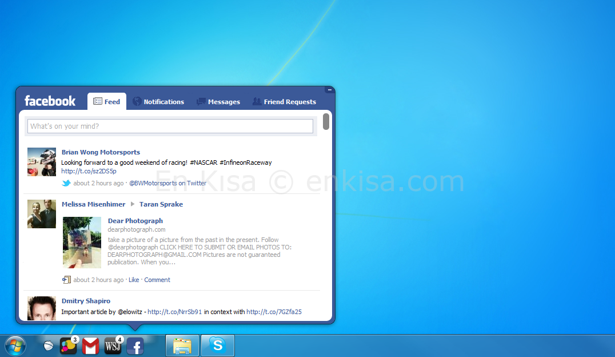The image size is (615, 357).
Task: Open the colorful app with badge 3
Action: [x=68, y=346]
